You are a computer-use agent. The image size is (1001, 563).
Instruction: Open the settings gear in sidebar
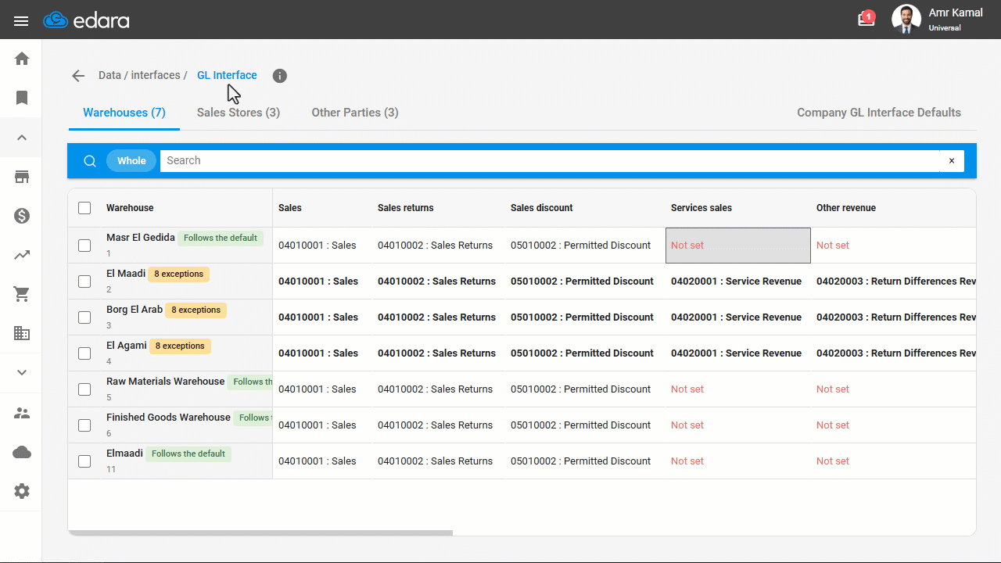tap(22, 491)
